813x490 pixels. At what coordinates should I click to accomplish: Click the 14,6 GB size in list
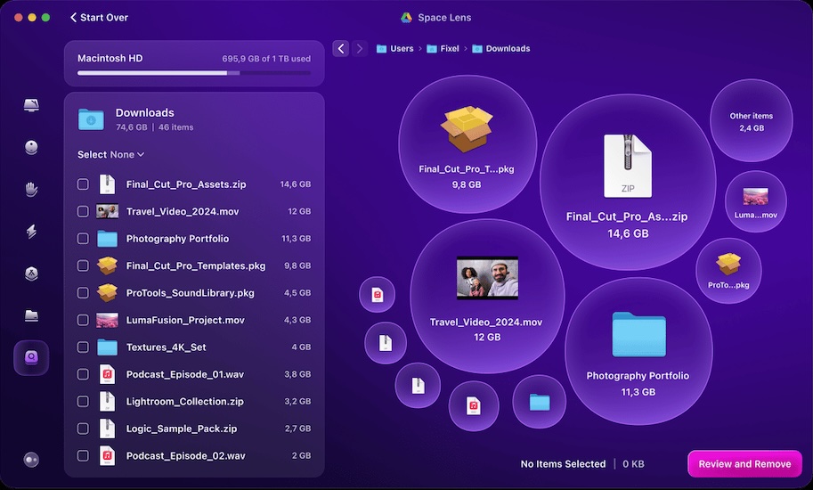pyautogui.click(x=296, y=184)
